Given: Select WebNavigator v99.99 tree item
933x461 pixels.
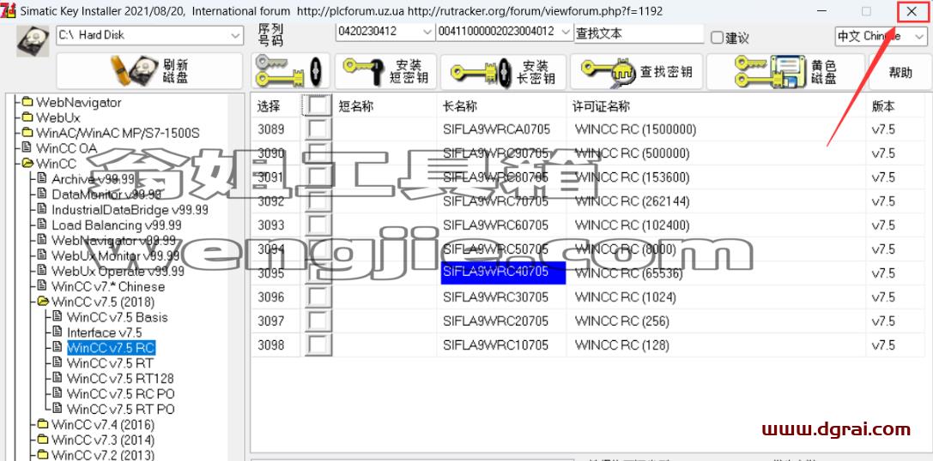Looking at the screenshot, I should [x=114, y=241].
